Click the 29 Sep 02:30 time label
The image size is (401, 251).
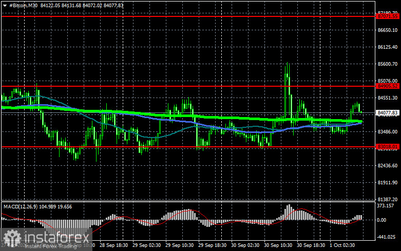(x=146, y=245)
